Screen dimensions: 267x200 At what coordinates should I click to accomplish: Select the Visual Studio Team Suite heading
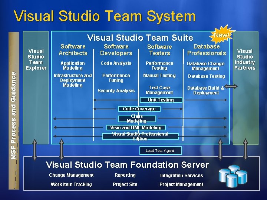(140, 37)
